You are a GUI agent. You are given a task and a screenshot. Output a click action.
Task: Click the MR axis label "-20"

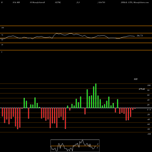click(x=148, y=115)
